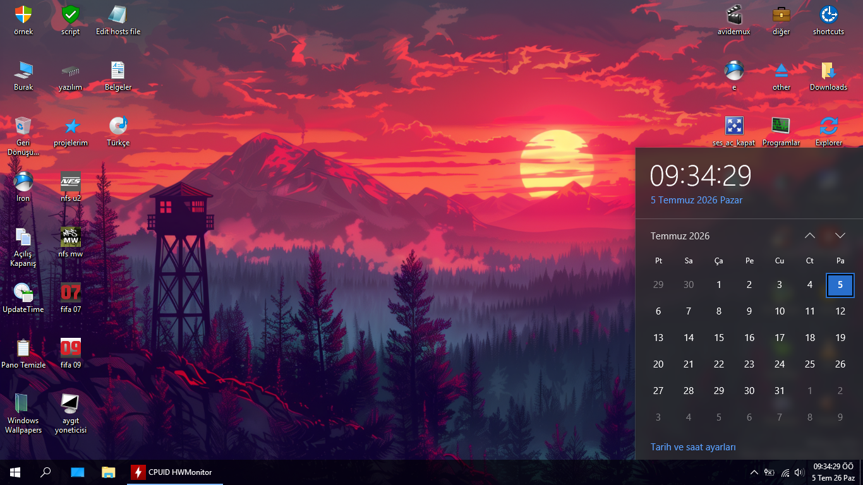Viewport: 863px width, 485px height.
Task: Go to next month in calendar
Action: point(840,236)
